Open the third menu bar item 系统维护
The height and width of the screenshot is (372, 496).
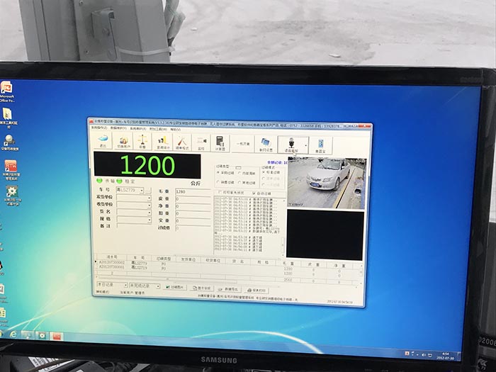(x=138, y=128)
